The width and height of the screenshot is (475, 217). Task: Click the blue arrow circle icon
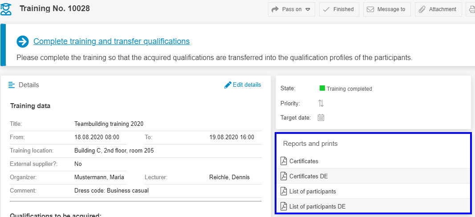tap(23, 41)
